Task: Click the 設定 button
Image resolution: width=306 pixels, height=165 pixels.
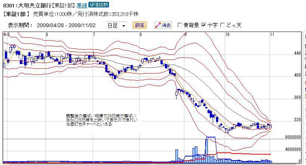Action: [x=140, y=25]
